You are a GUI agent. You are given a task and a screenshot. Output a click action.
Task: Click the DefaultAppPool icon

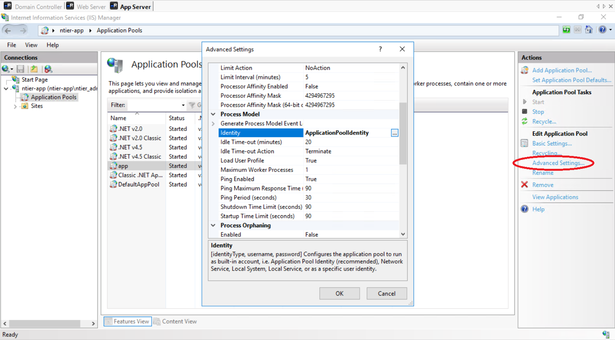pos(113,184)
